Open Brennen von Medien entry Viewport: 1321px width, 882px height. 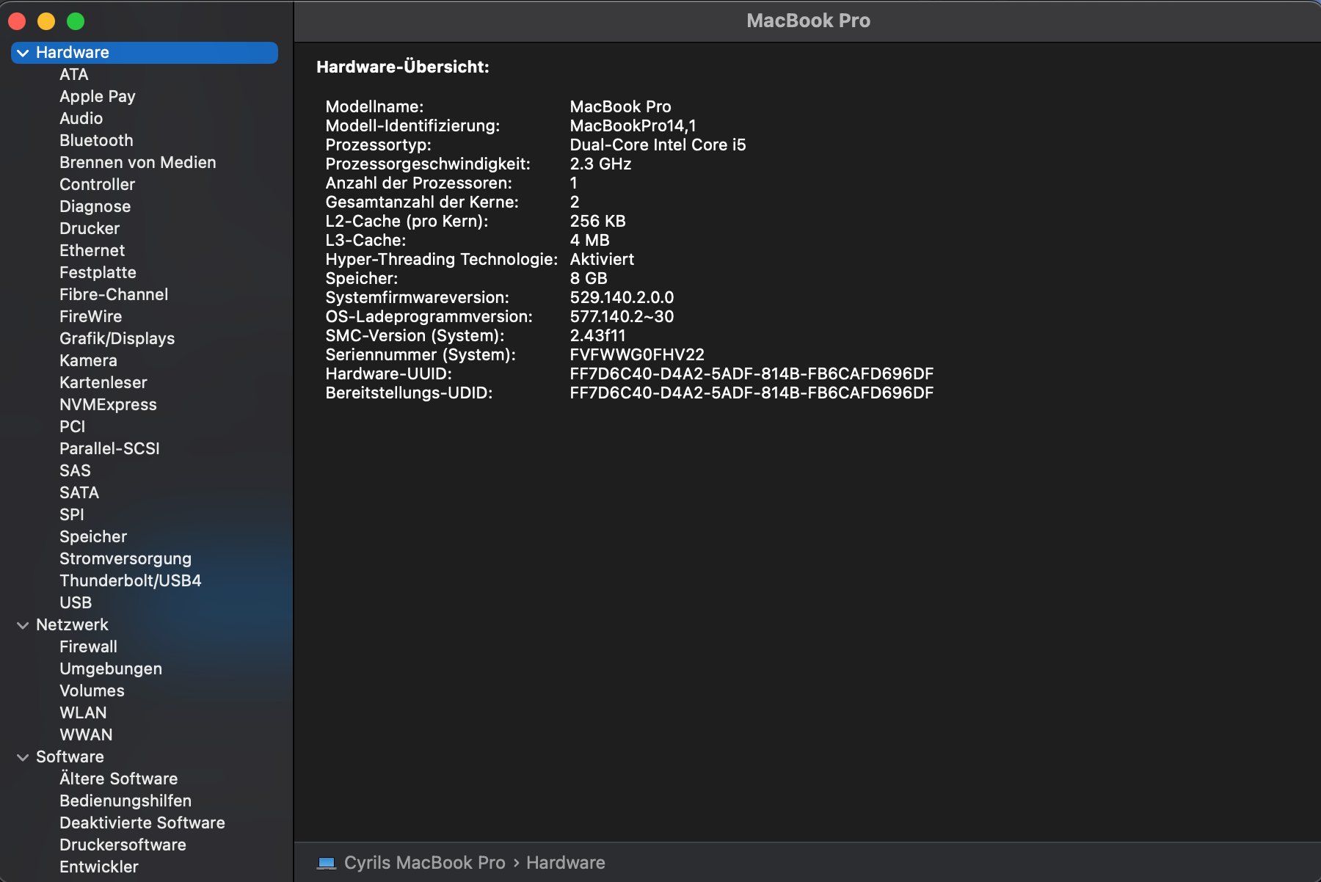138,163
